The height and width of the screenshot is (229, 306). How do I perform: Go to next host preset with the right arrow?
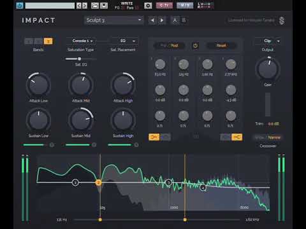point(85,6)
